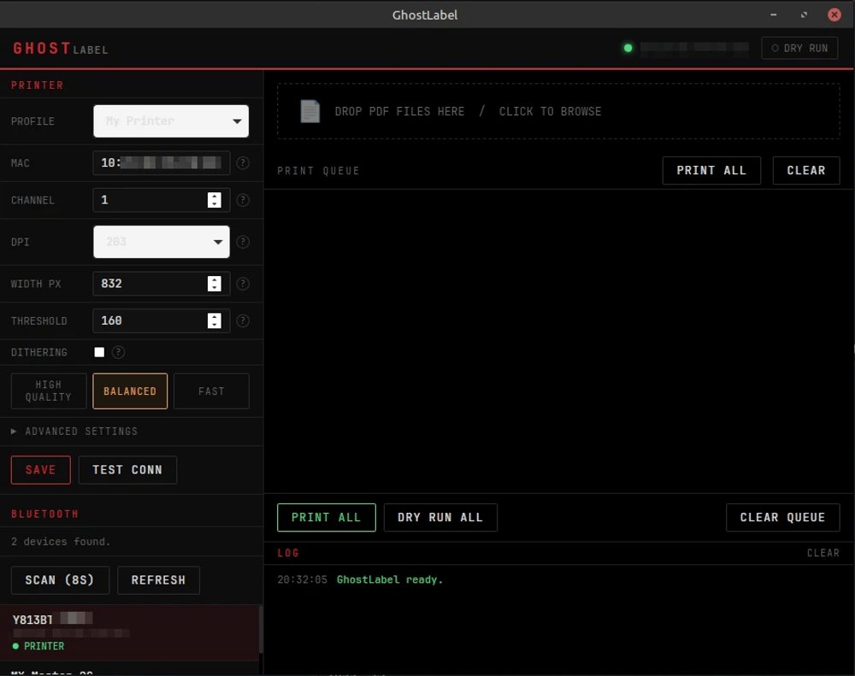Click the green PRINT ALL button
The width and height of the screenshot is (855, 676).
(326, 517)
